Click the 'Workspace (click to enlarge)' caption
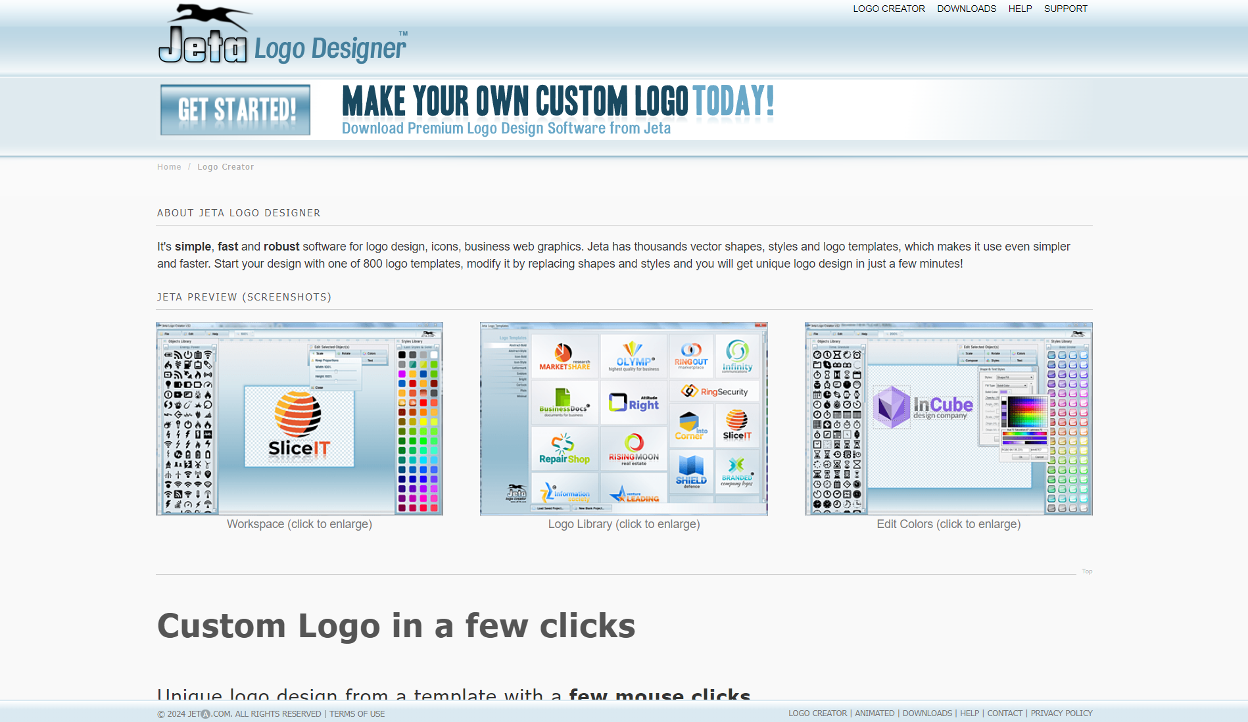 coord(299,524)
